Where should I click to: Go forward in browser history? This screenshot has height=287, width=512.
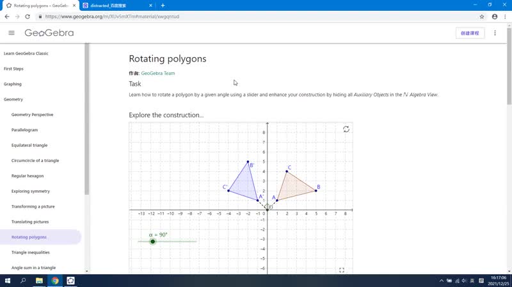(17, 17)
